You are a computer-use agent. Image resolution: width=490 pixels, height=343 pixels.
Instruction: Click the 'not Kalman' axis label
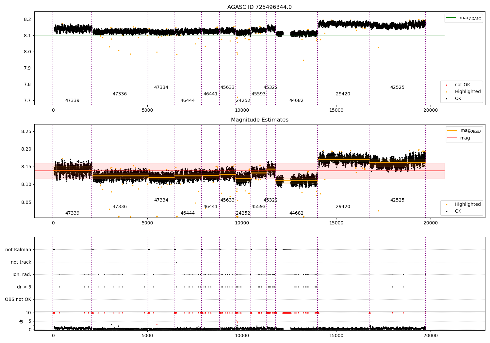click(18, 250)
